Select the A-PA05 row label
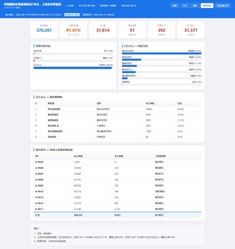This screenshot has width=235, height=249. click(39, 162)
